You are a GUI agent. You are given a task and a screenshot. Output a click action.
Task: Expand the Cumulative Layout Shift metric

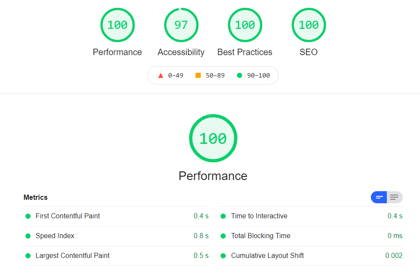tap(311, 256)
